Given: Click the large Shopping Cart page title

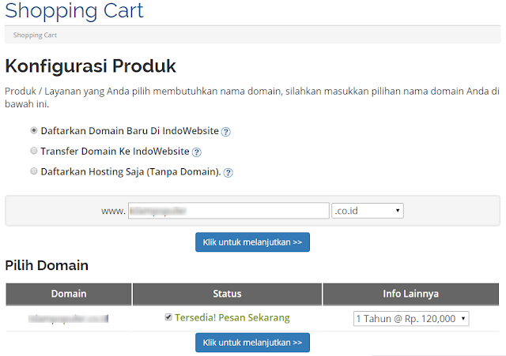Looking at the screenshot, I should point(74,11).
